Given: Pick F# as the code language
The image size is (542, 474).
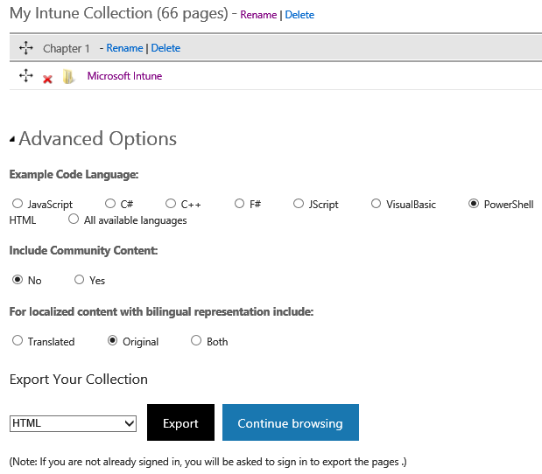Looking at the screenshot, I should coord(239,204).
